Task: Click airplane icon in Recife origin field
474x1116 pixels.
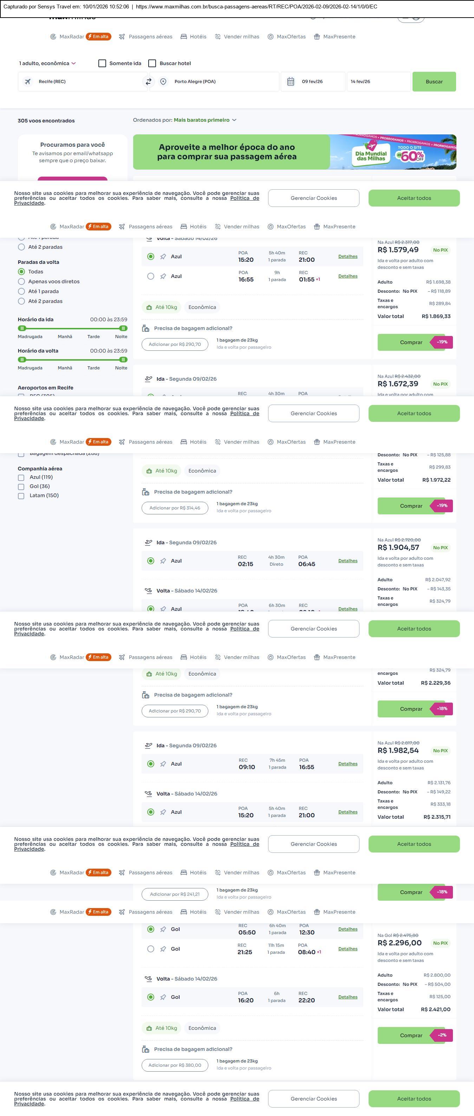Action: [28, 81]
